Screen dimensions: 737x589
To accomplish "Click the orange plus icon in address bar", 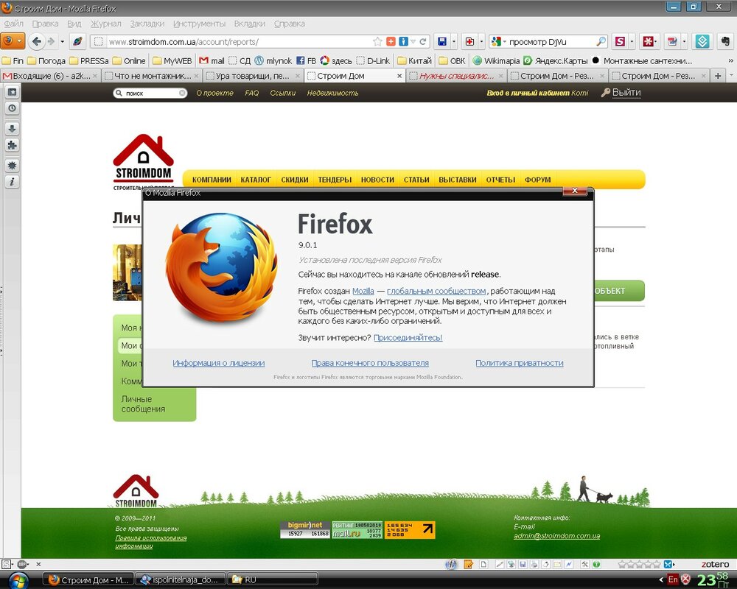I will pyautogui.click(x=391, y=41).
